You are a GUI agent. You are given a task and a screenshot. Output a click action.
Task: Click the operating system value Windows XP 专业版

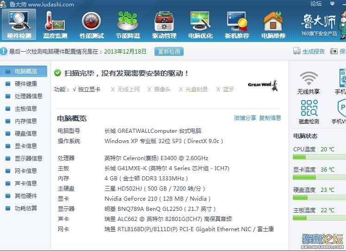pyautogui.click(x=164, y=141)
